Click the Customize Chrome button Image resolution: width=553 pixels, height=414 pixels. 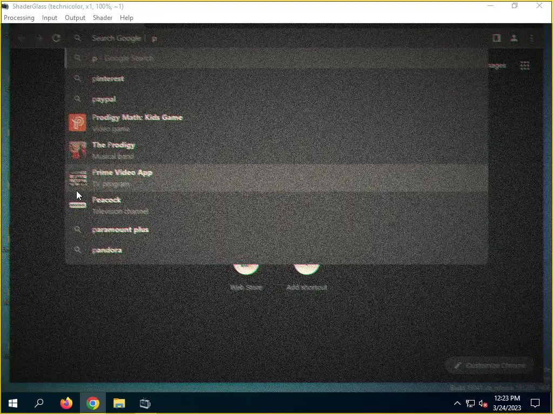[490, 366]
